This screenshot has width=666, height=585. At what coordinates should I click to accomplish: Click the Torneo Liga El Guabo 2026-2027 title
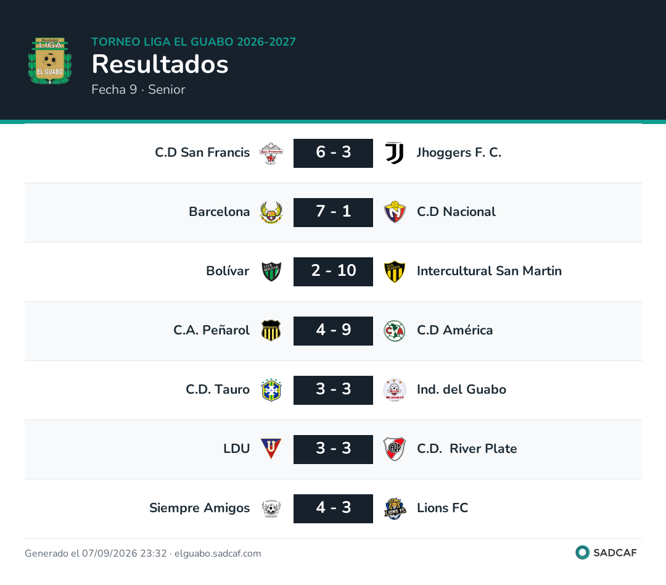[x=193, y=42]
